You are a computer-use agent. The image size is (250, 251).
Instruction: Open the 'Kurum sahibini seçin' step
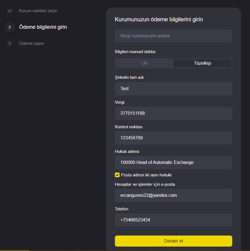[x=38, y=11]
